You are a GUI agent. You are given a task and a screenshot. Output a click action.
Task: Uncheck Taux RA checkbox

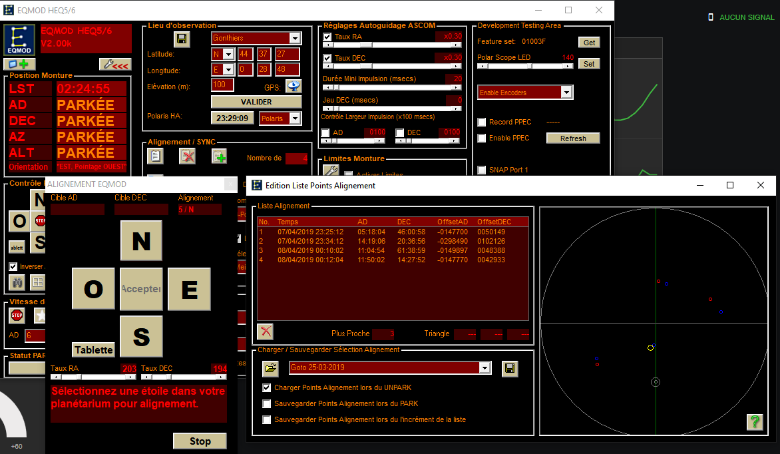click(x=327, y=37)
